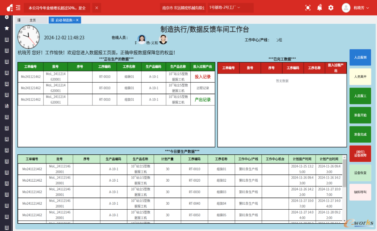377x231 pixels.
Task: Click the list icon beside the 主页 tab
Action: pyautogui.click(x=20, y=20)
